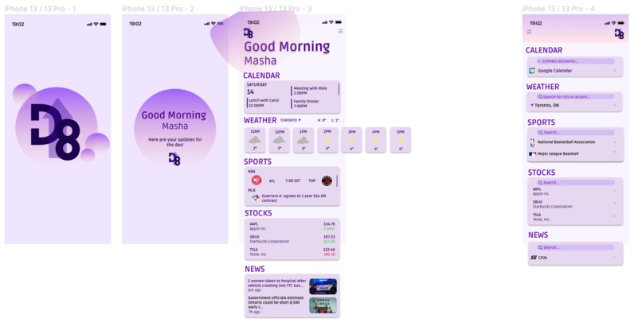642x330 pixels.
Task: Click the Search for city or airport field
Action: click(x=575, y=97)
